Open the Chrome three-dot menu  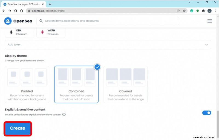coord(215,11)
